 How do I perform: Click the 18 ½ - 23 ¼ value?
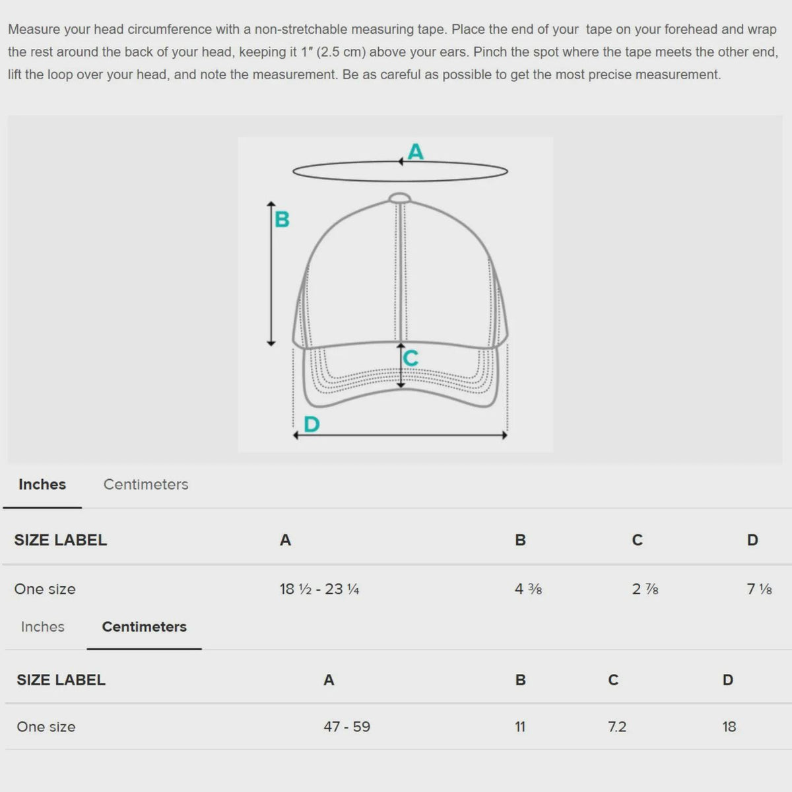click(319, 589)
